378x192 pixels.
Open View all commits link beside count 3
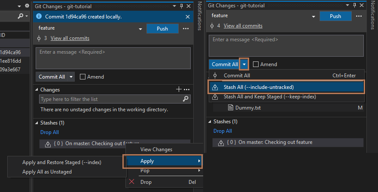click(70, 38)
